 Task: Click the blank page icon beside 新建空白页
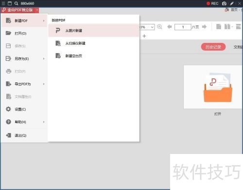pos(58,56)
